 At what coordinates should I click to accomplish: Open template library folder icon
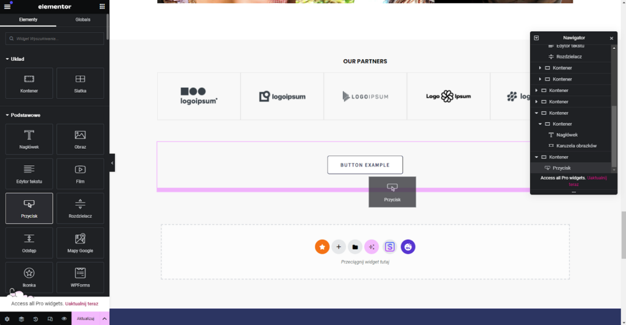tap(355, 247)
